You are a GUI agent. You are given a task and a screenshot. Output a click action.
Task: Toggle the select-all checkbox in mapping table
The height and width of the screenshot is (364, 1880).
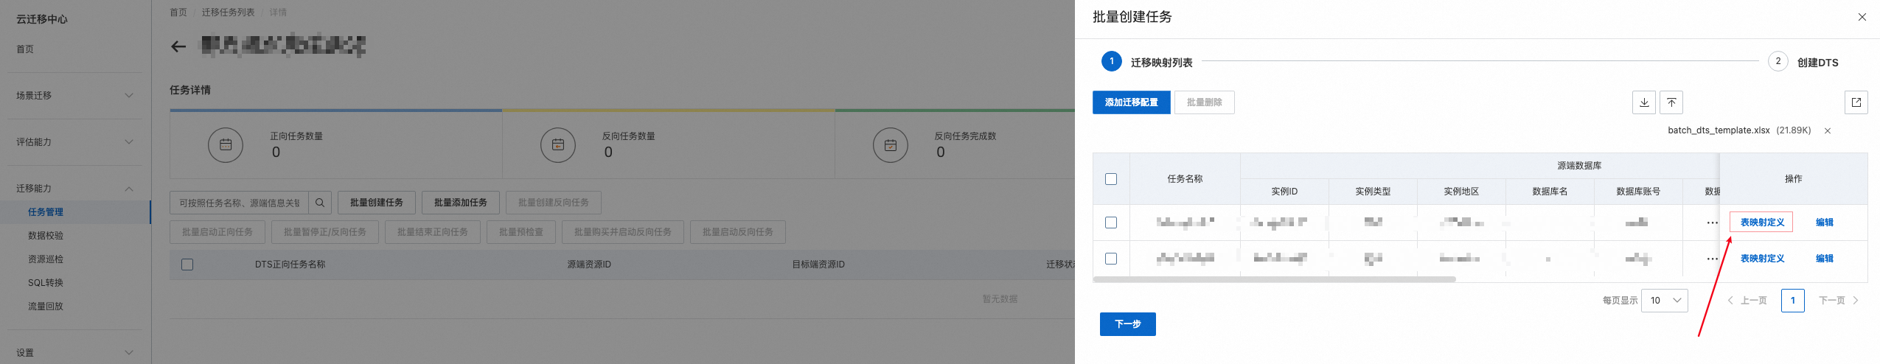click(1111, 179)
